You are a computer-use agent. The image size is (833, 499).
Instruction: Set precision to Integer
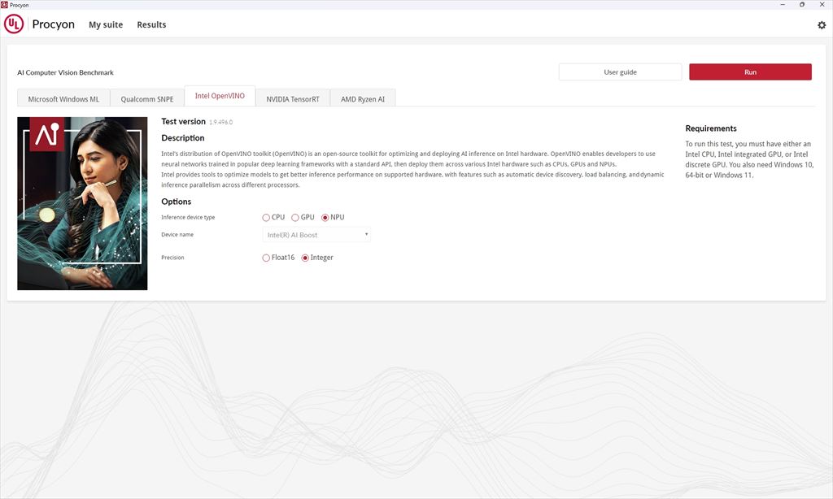[x=305, y=258]
